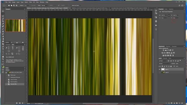Hide Layer 1 with its eye icon

point(160,69)
